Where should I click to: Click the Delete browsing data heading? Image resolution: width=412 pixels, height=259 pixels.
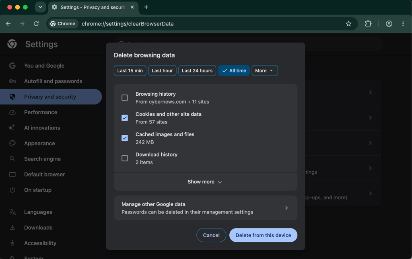click(x=144, y=55)
